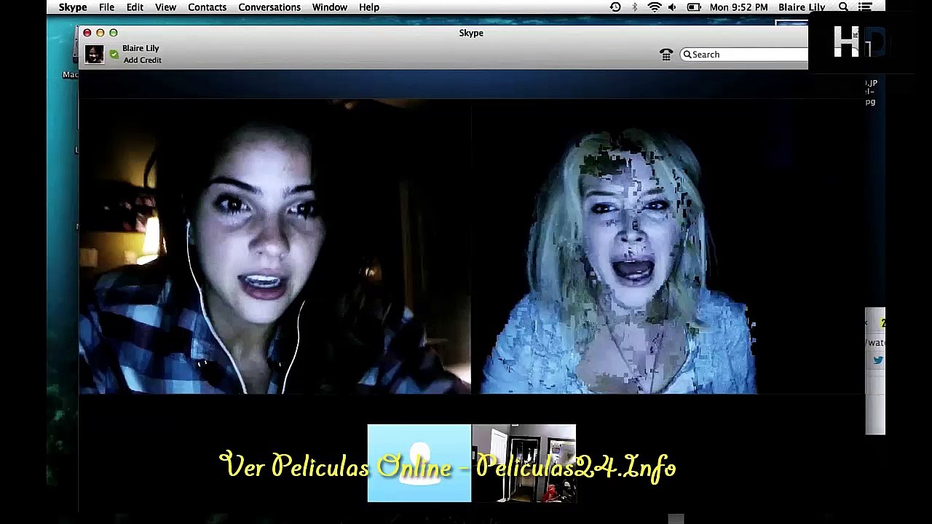Open the View menu

point(165,7)
